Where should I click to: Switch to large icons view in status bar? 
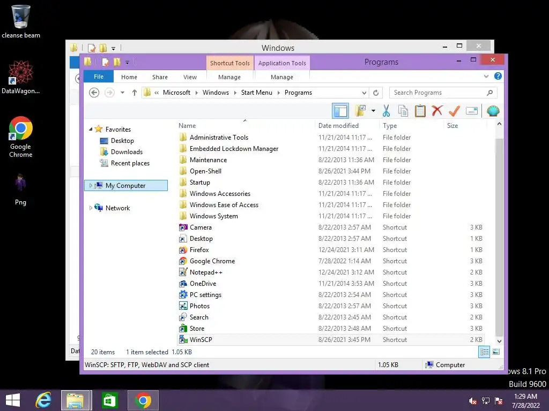pos(496,352)
